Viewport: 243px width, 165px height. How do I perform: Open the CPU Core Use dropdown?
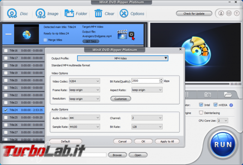(222, 120)
